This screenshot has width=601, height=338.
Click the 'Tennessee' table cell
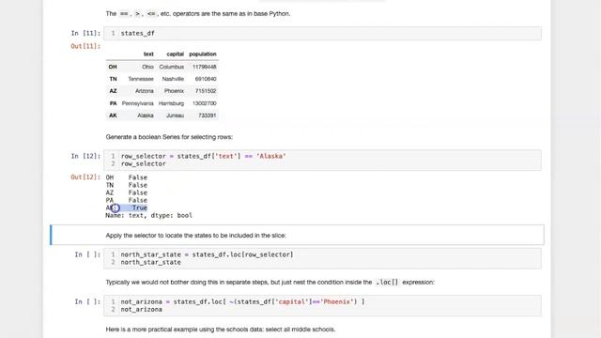141,79
